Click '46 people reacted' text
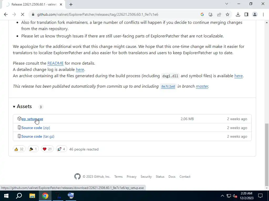The image size is (269, 201). coord(84,149)
